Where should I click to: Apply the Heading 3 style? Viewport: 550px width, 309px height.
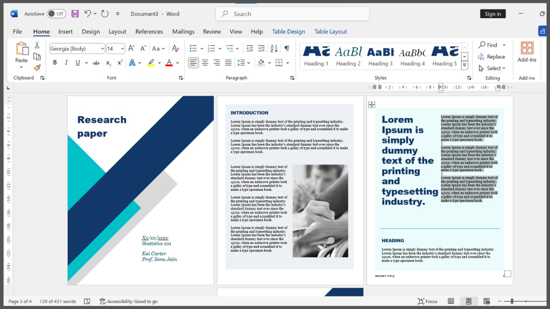click(x=380, y=56)
